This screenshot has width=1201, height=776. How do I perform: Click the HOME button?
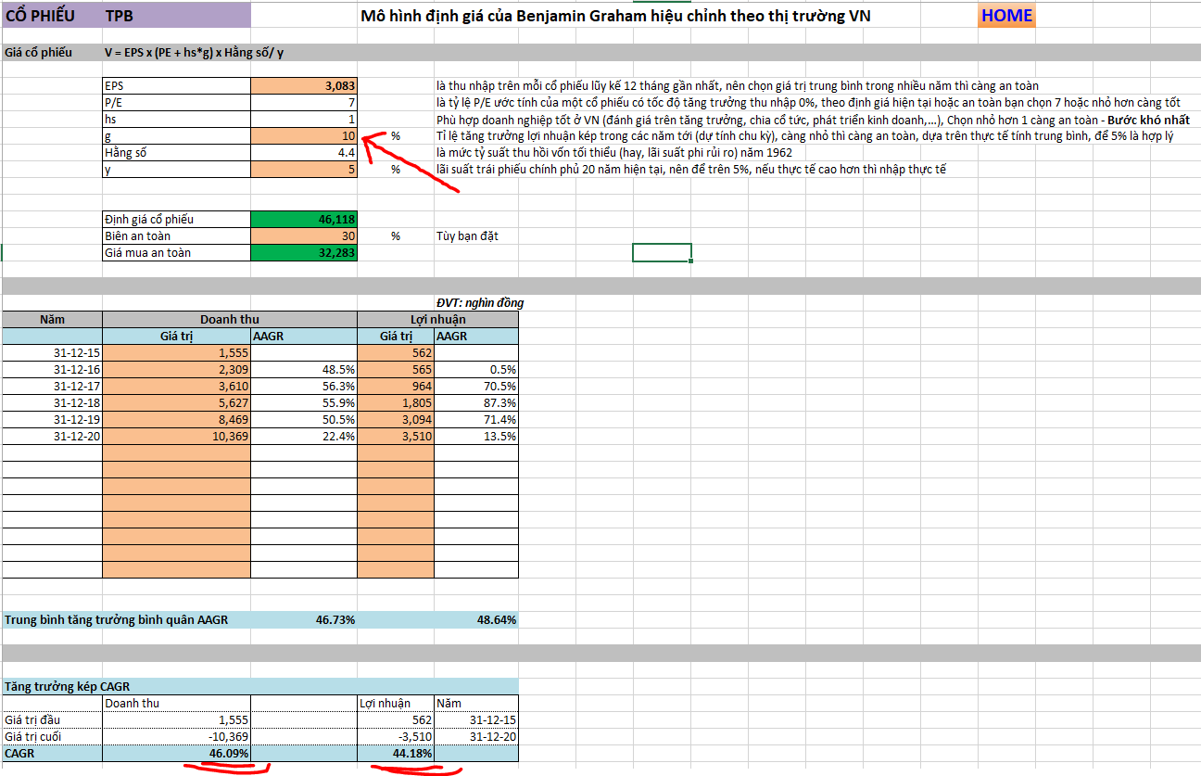(1005, 16)
